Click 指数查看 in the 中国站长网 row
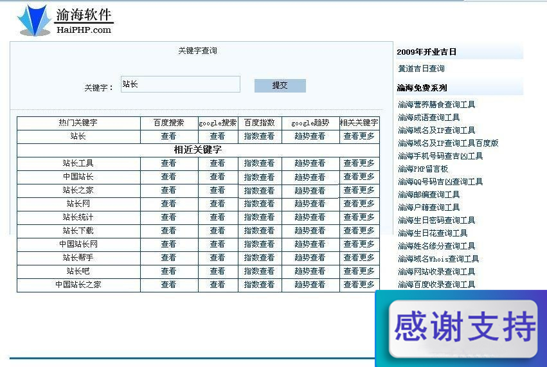The height and width of the screenshot is (367, 547). [x=259, y=244]
